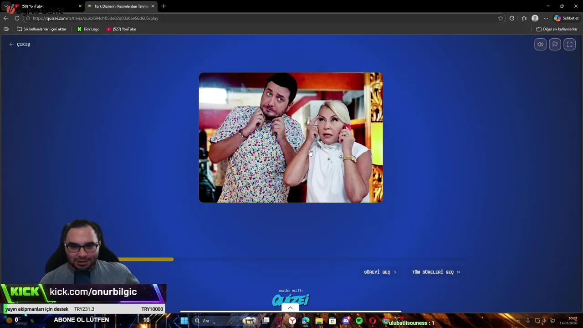Exit the quiz via ÇIKIŞ
This screenshot has height=328, width=583.
20,44
